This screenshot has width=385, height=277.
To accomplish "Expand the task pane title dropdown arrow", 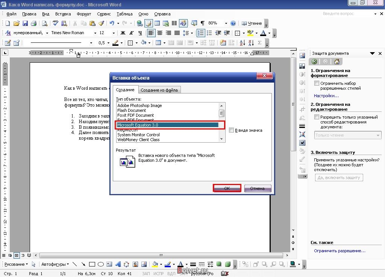I will (372, 53).
